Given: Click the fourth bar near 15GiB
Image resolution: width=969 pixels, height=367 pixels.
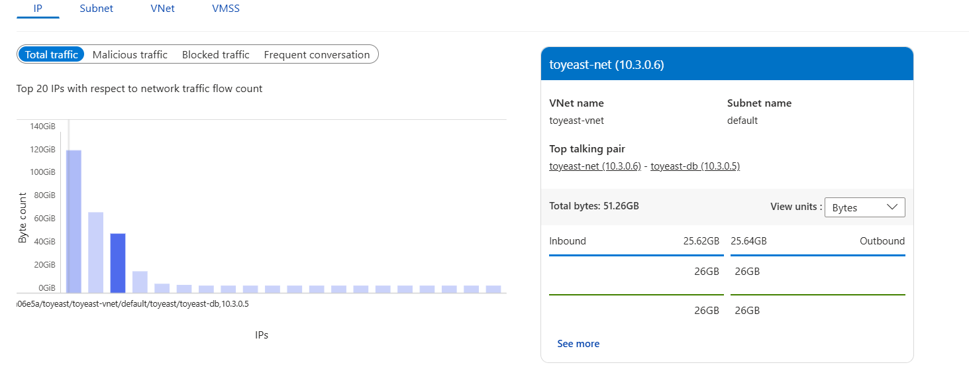Looking at the screenshot, I should [x=140, y=282].
